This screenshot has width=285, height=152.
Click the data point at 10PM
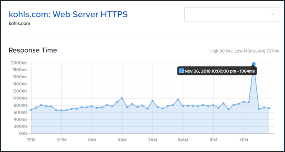(x=61, y=111)
